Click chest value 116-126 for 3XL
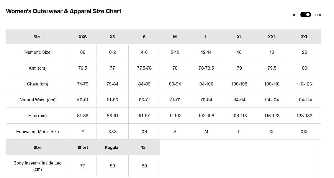 click(304, 84)
